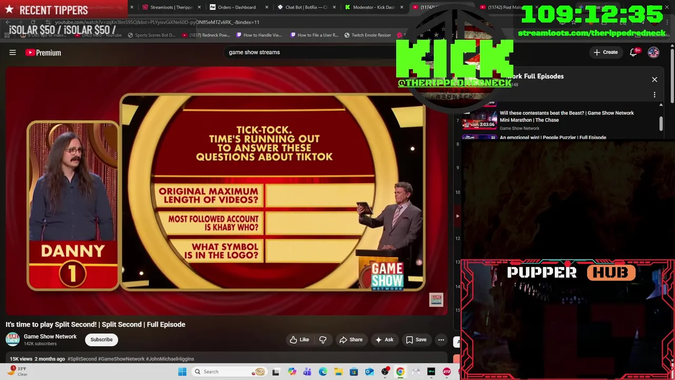675x380 pixels.
Task: Click the YouTube page scrollbar
Action: click(x=672, y=77)
